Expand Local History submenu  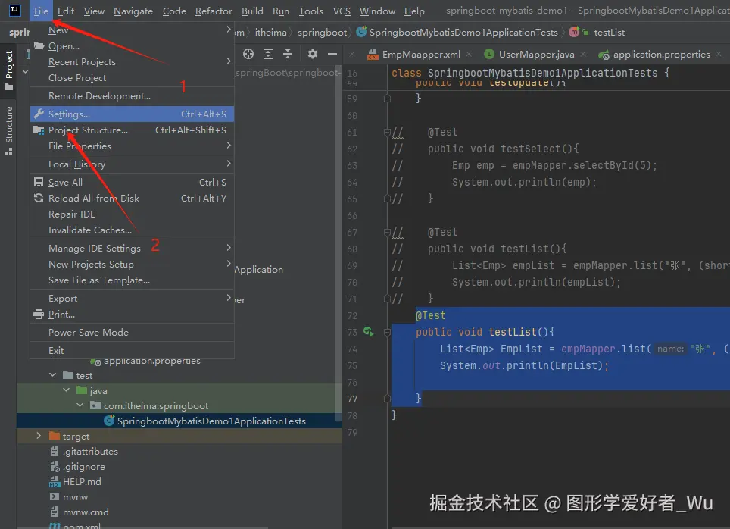pos(133,164)
